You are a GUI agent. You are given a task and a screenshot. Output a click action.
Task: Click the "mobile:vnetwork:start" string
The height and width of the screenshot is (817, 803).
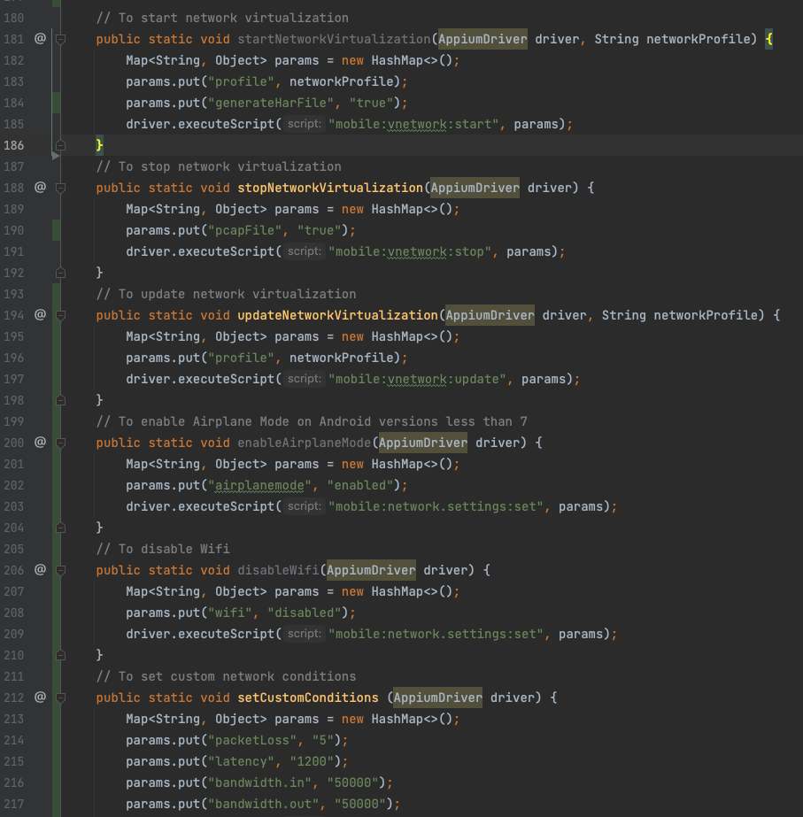[x=413, y=124]
